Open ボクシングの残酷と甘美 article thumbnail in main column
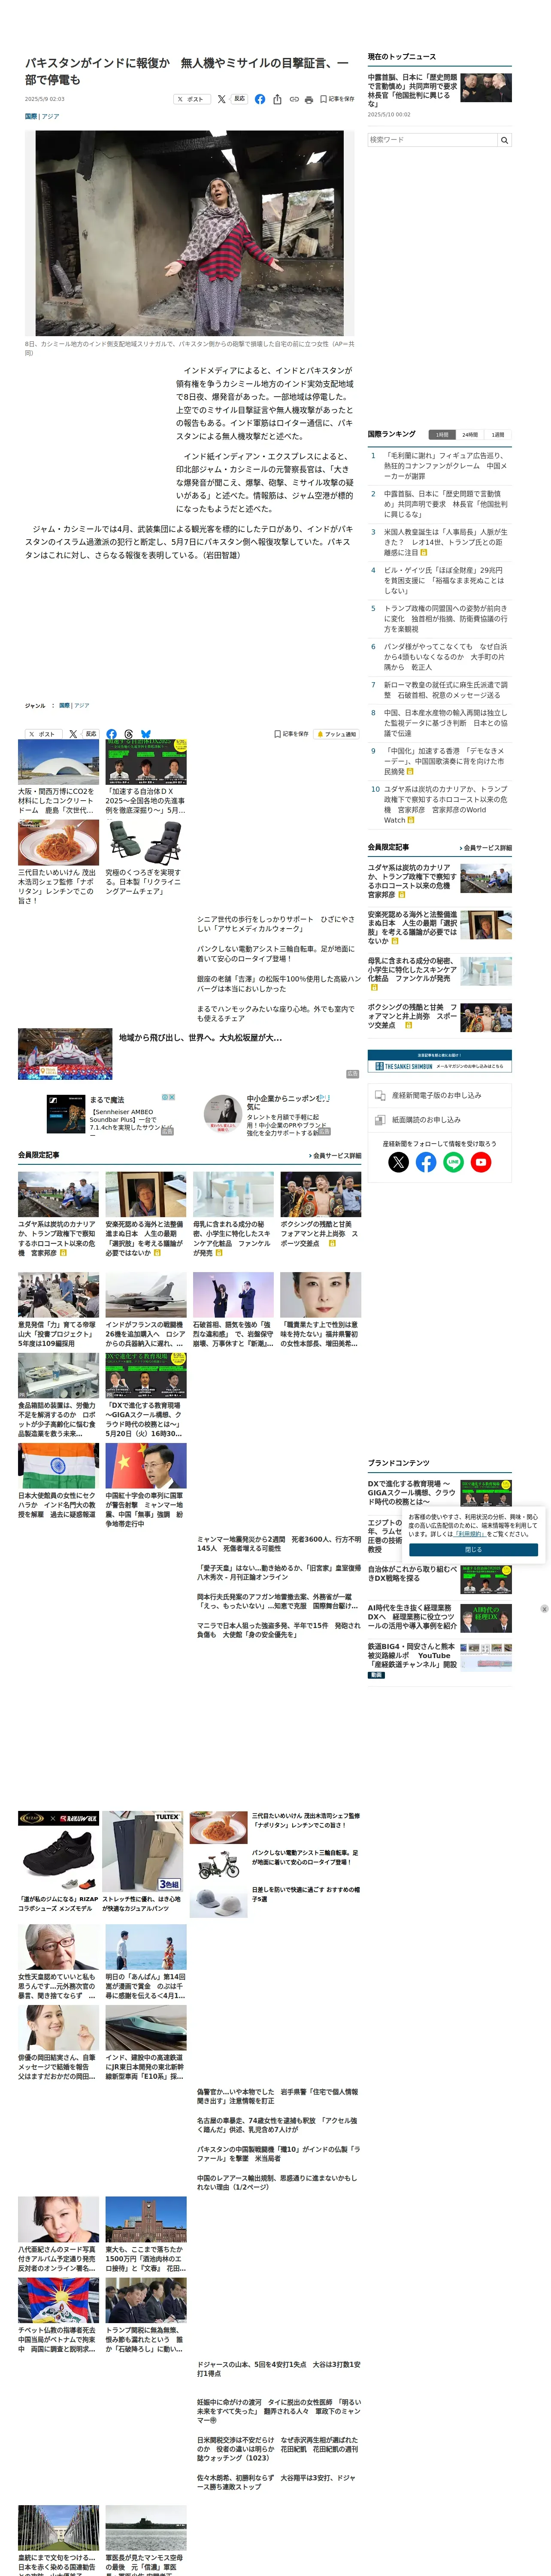This screenshot has height=2576, width=551. pyautogui.click(x=320, y=1193)
